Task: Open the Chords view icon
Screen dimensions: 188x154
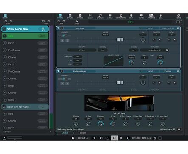Action: (100, 15)
